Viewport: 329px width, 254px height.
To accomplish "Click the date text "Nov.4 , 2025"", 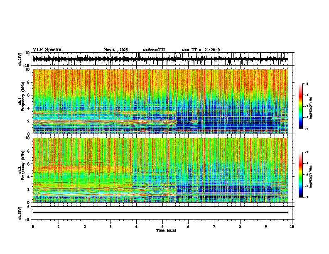I will tap(116, 50).
